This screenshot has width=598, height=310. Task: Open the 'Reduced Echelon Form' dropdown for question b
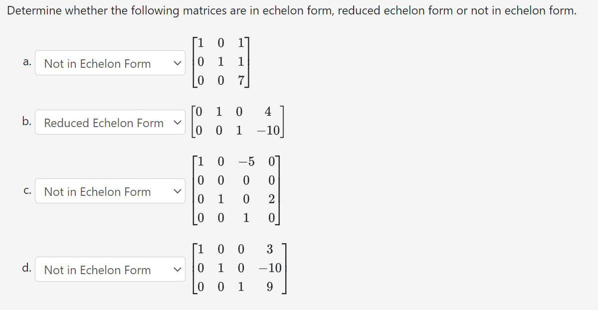click(110, 123)
